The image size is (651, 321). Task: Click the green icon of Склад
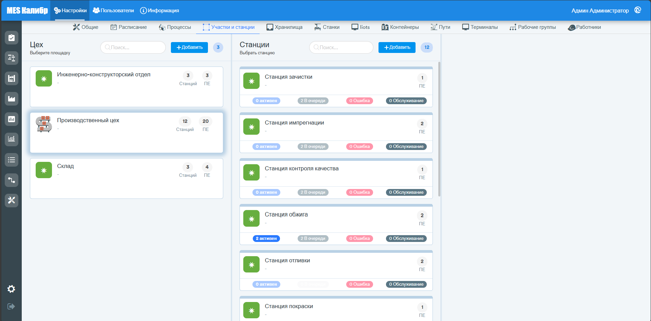44,170
